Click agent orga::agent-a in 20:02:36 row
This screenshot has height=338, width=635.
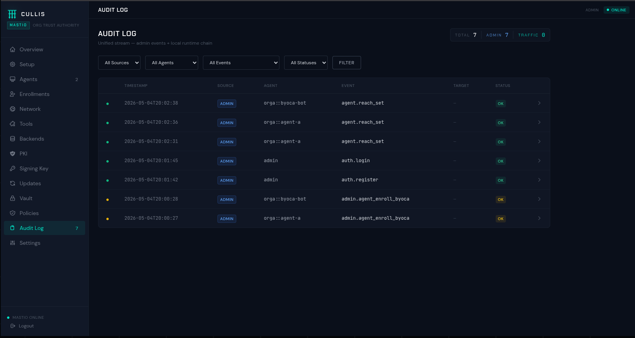(x=282, y=122)
